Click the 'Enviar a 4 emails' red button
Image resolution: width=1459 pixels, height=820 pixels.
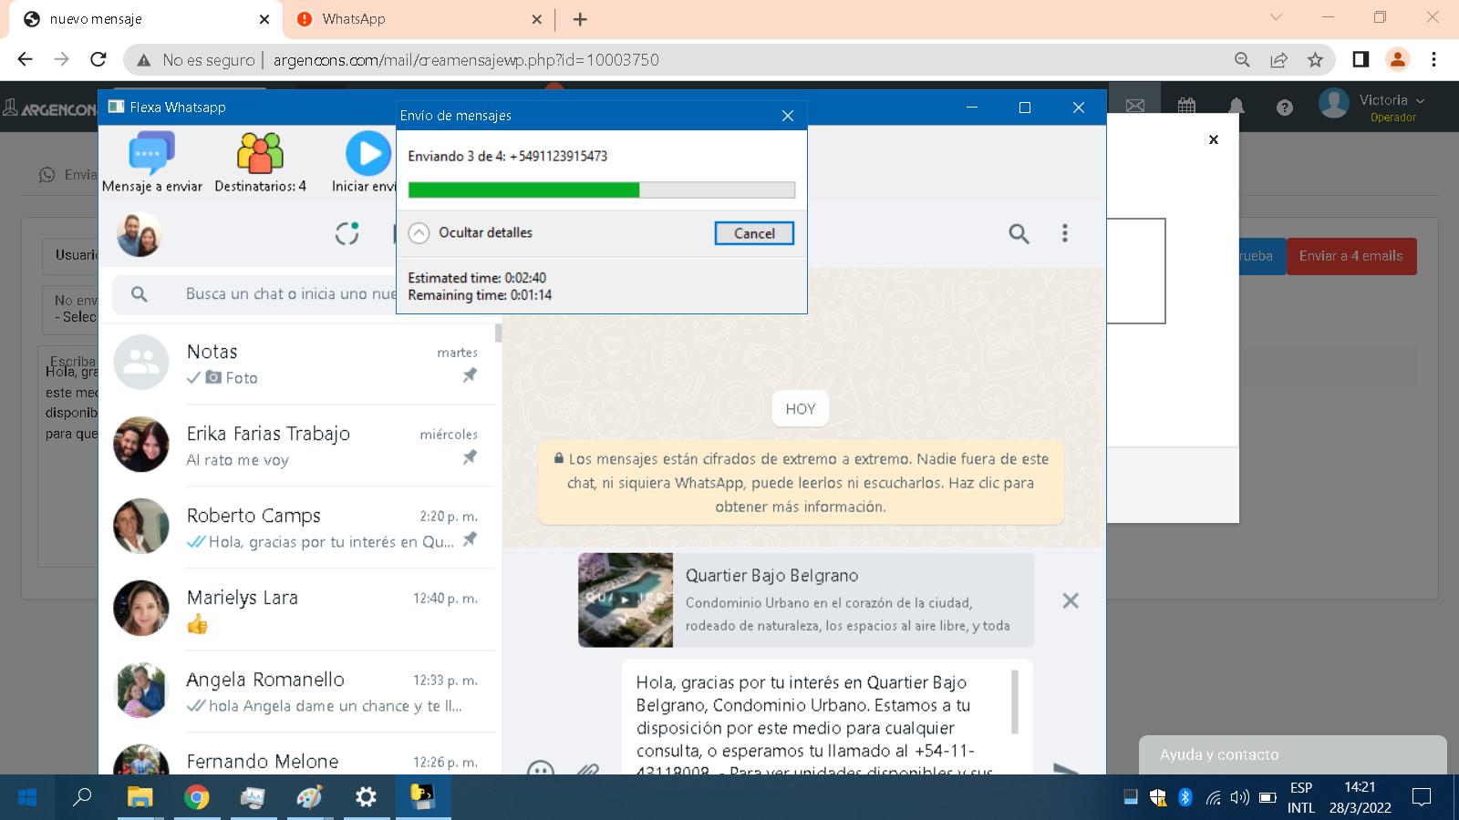point(1351,256)
